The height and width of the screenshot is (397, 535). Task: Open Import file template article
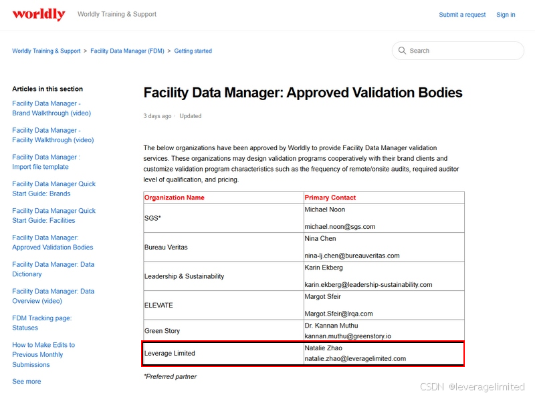pyautogui.click(x=46, y=162)
